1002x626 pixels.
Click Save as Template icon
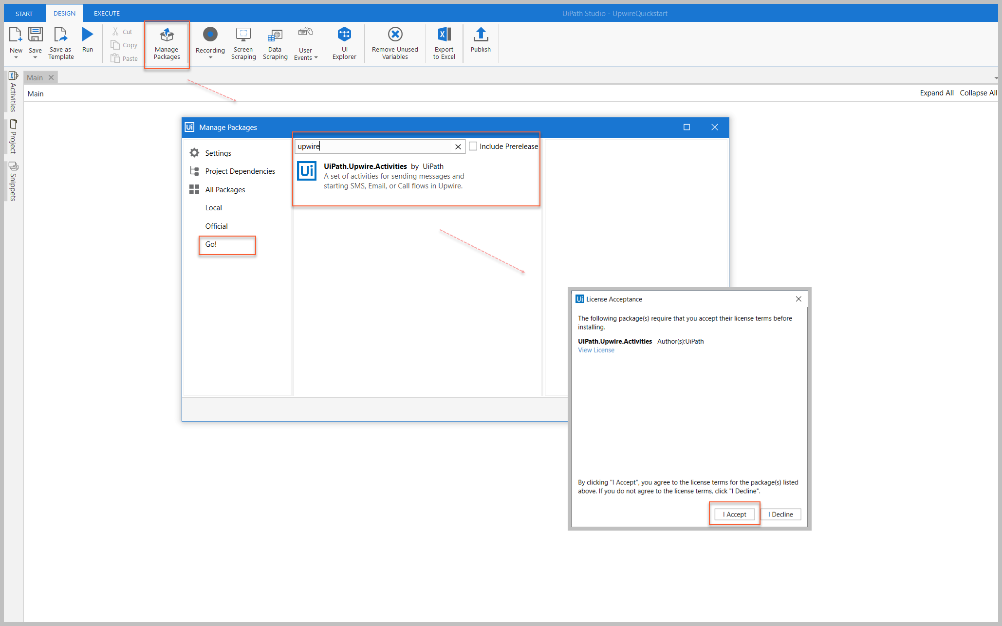61,35
